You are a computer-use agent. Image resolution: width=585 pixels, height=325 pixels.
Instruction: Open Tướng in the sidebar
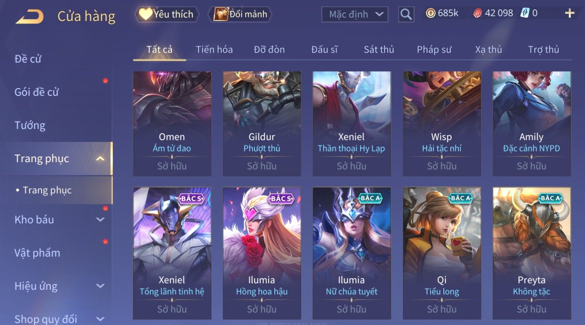tap(30, 125)
